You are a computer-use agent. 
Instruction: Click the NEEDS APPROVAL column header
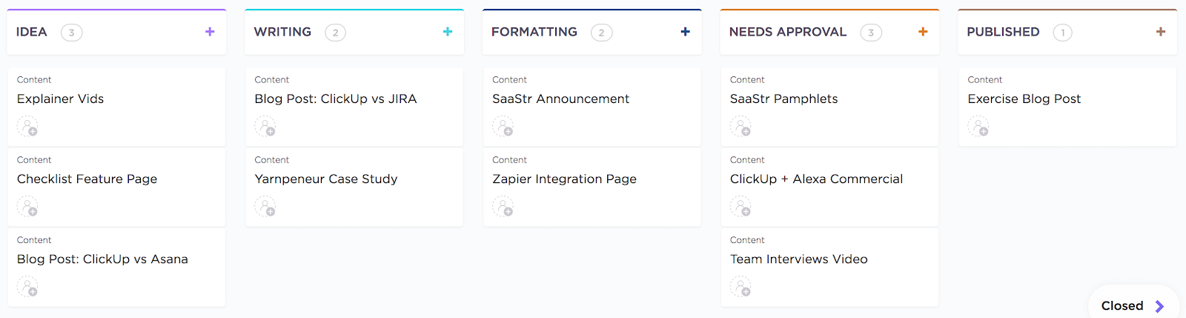(787, 32)
